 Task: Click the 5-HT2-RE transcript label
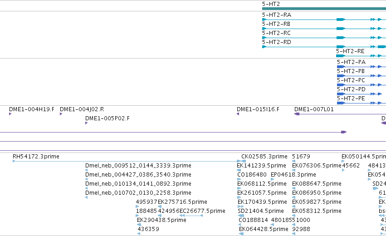pyautogui.click(x=350, y=51)
